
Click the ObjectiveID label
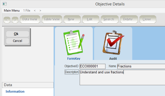pyautogui.click(x=71, y=66)
